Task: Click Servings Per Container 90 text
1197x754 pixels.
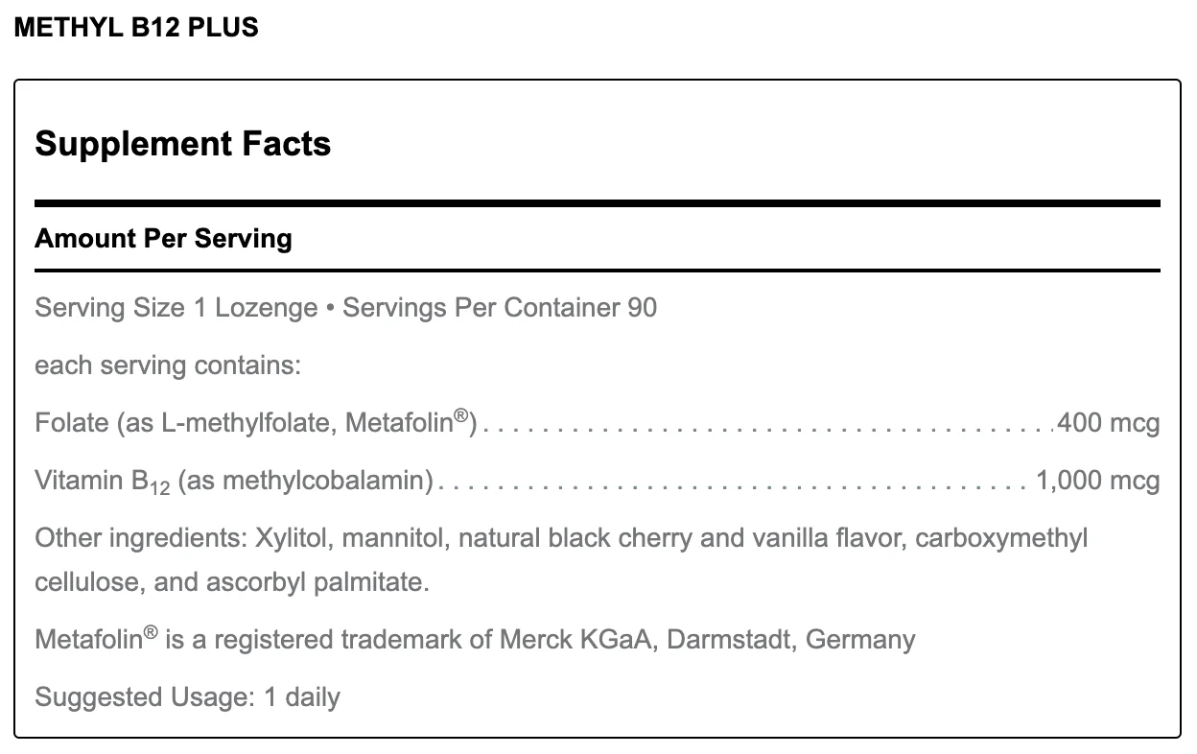Action: click(500, 308)
